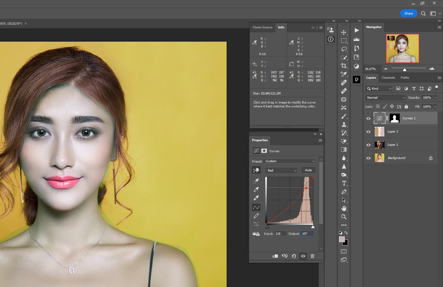
Task: Open the Histogram panel icon
Action: [356, 39]
